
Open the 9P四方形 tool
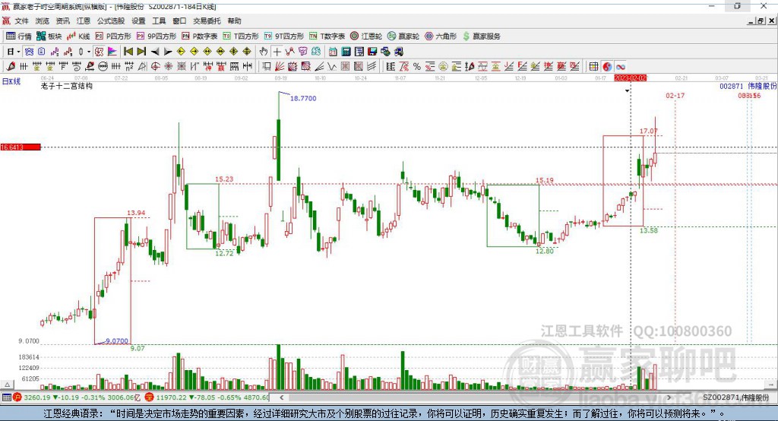tap(157, 36)
